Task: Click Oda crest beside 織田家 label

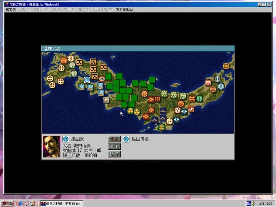Action: pyautogui.click(x=66, y=139)
